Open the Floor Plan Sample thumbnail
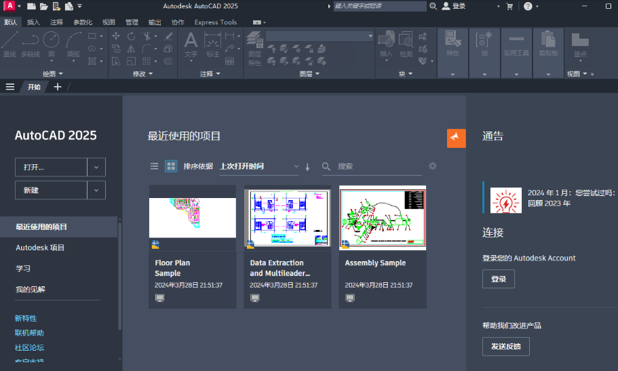This screenshot has width=618, height=371. click(x=193, y=218)
